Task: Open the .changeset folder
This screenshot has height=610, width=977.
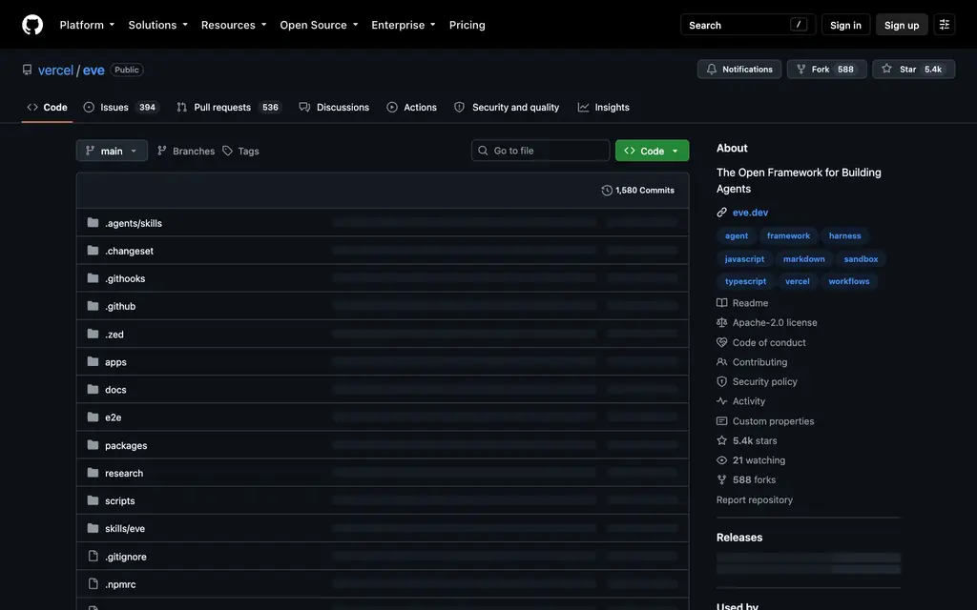Action: click(129, 251)
